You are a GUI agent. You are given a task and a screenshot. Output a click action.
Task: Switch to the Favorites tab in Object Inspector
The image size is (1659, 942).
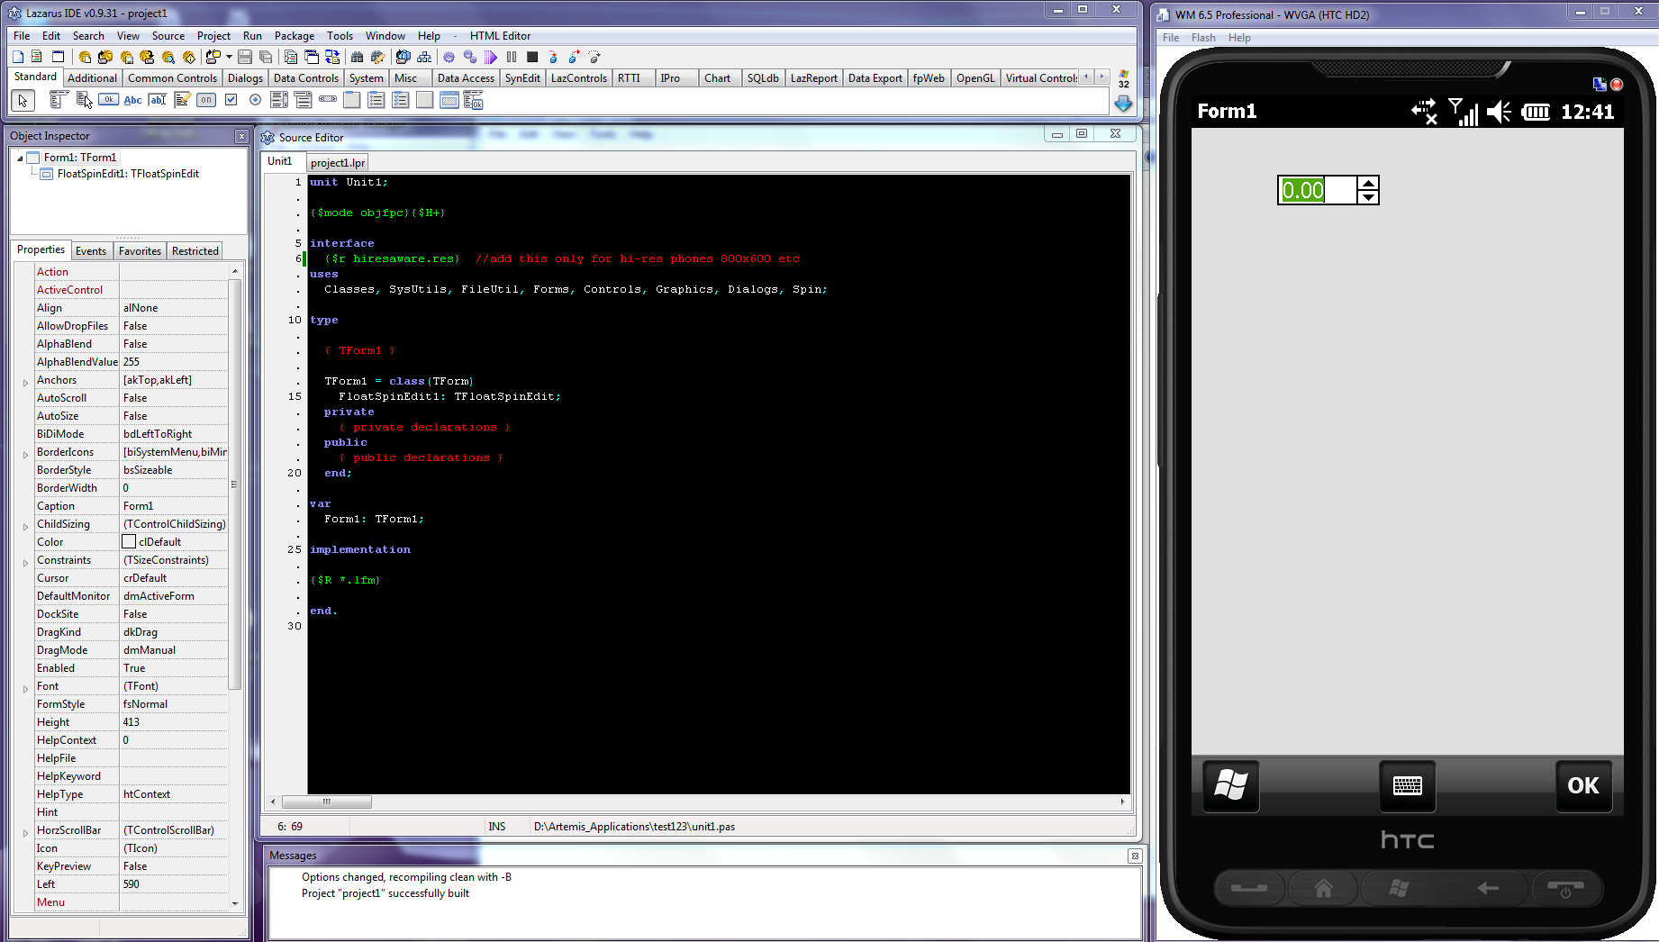pos(140,251)
